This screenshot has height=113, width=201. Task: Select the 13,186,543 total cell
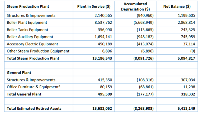[x=102, y=59]
